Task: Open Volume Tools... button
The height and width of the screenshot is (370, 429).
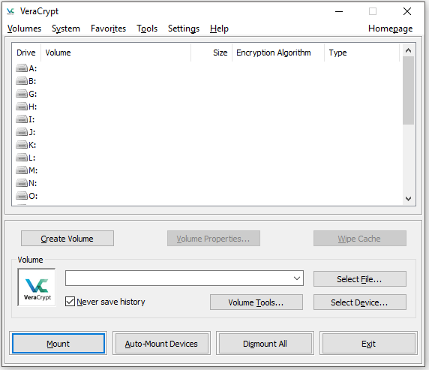Action: 256,302
